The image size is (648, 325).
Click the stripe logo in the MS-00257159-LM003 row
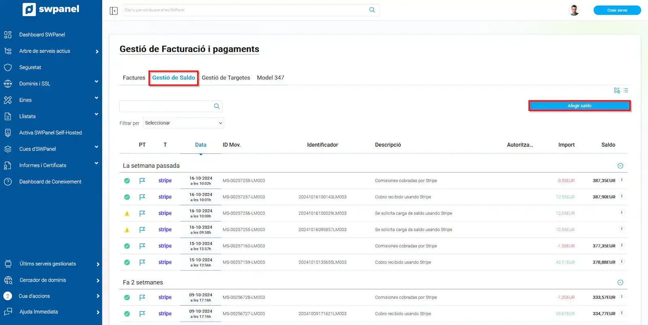point(165,262)
